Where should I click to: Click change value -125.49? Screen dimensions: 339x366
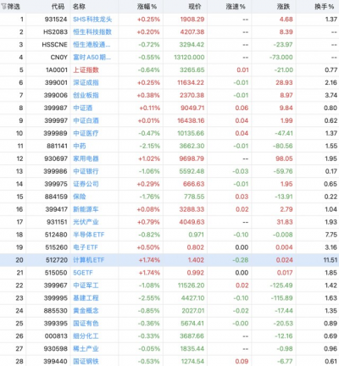281,286
